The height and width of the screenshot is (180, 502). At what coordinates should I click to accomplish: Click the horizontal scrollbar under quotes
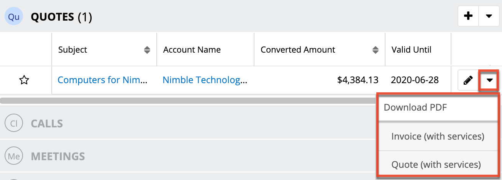coord(188,101)
